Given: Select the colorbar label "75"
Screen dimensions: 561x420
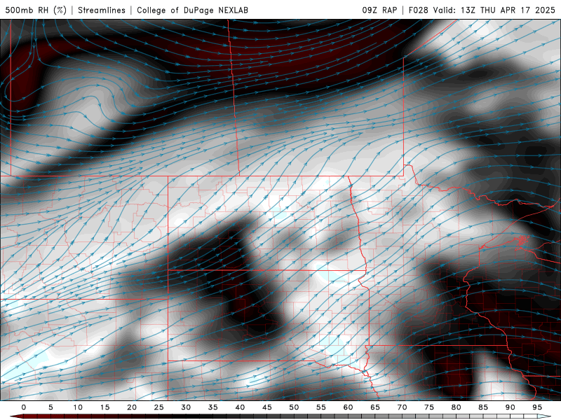Looking at the screenshot, I should click(x=429, y=407).
